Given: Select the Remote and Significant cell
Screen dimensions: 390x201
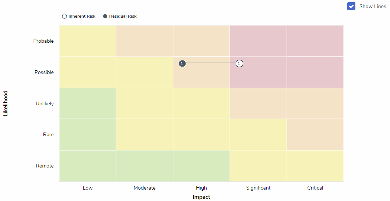Looking at the screenshot, I should (258, 166).
